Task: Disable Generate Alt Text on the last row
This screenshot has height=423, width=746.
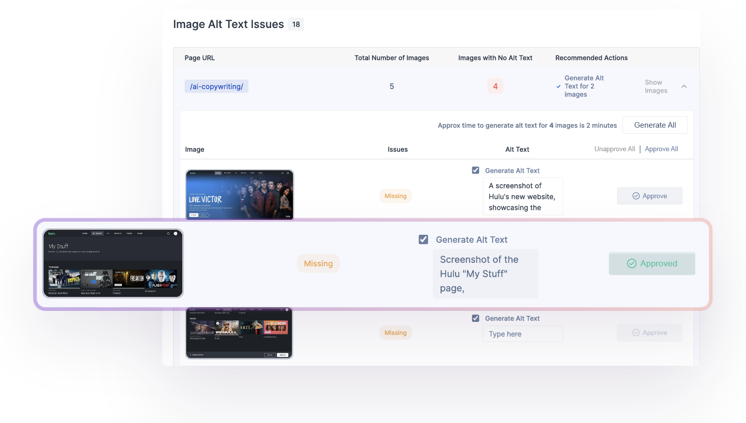Action: [x=475, y=318]
